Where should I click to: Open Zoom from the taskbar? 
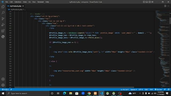(83, 93)
